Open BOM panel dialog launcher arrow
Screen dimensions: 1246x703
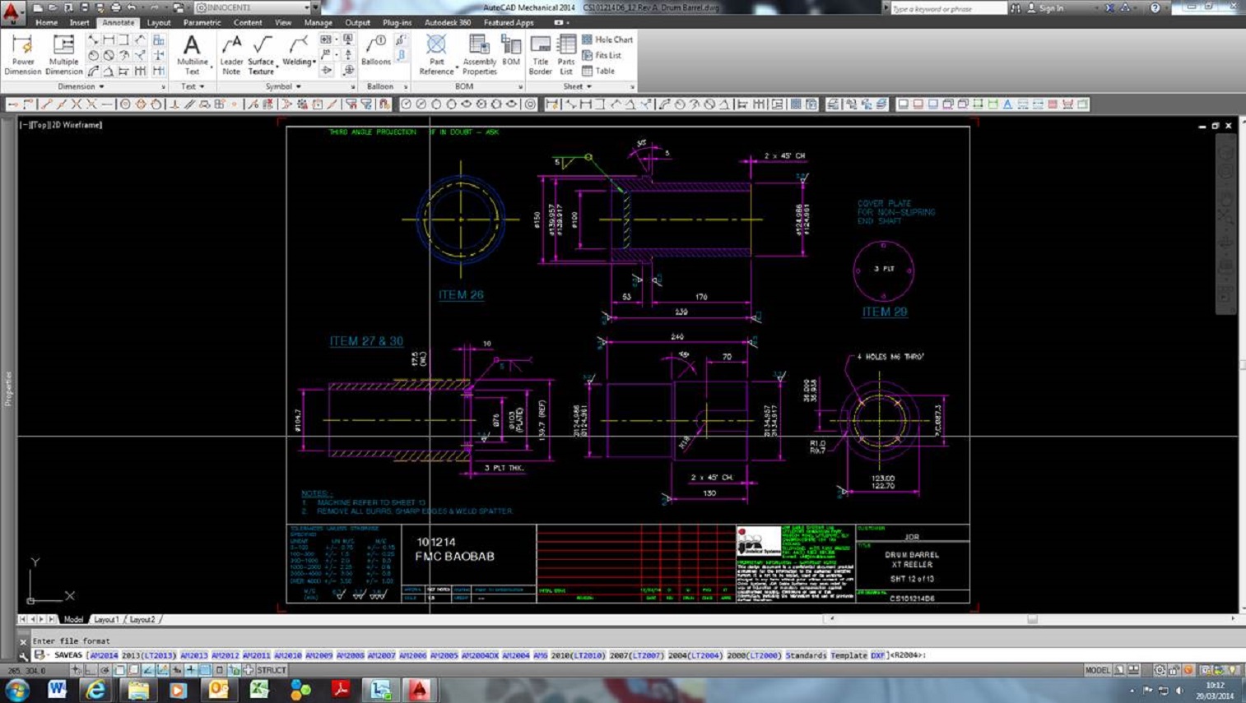coord(520,87)
